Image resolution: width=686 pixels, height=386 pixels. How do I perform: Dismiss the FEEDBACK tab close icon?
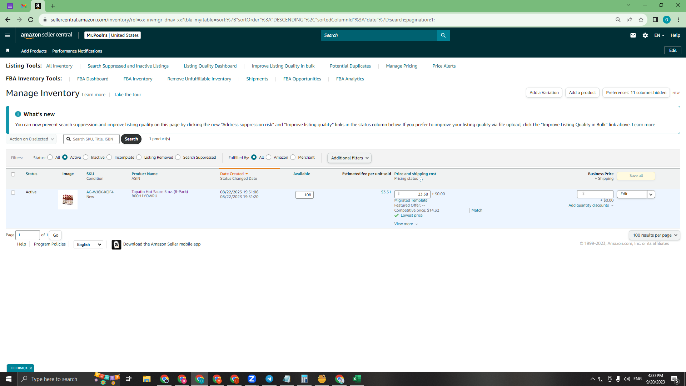tap(31, 368)
